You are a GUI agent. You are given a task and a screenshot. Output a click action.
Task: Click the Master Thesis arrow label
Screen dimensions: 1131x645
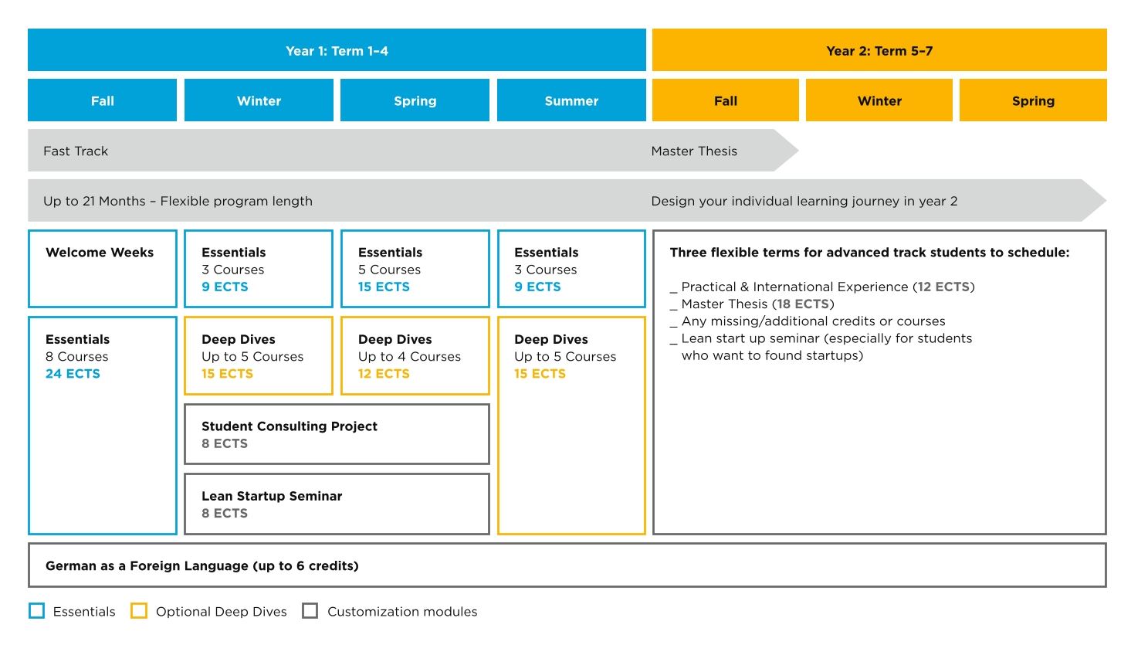[694, 151]
